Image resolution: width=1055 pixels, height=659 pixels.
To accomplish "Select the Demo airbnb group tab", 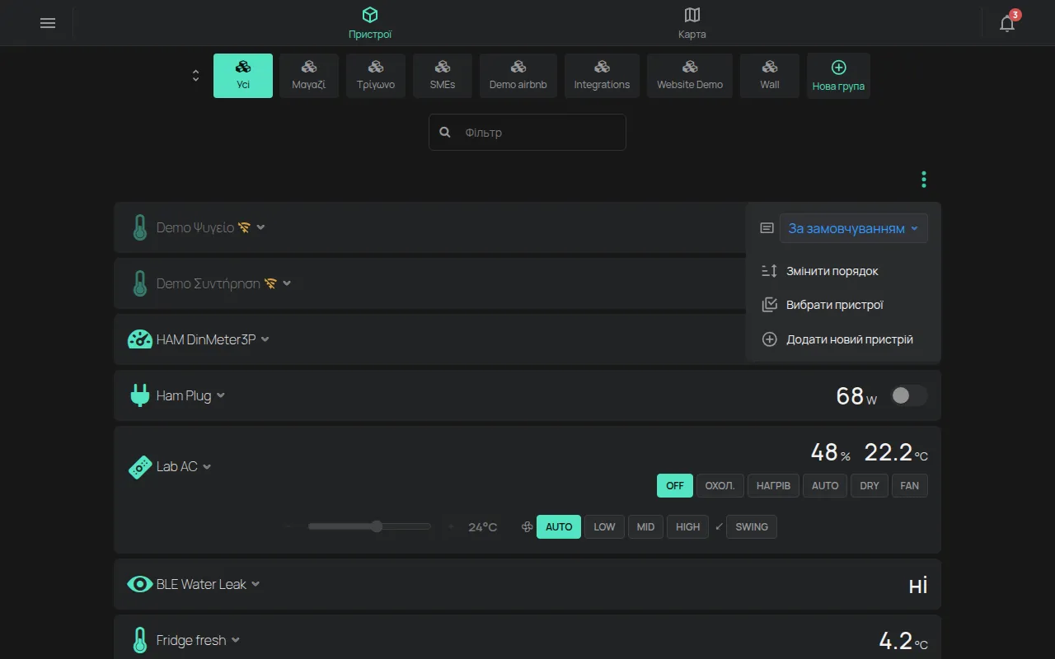I will [518, 76].
